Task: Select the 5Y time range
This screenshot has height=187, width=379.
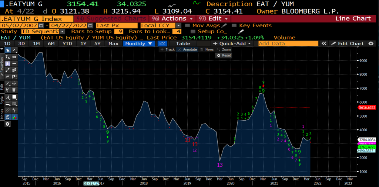Action: (x=97, y=44)
